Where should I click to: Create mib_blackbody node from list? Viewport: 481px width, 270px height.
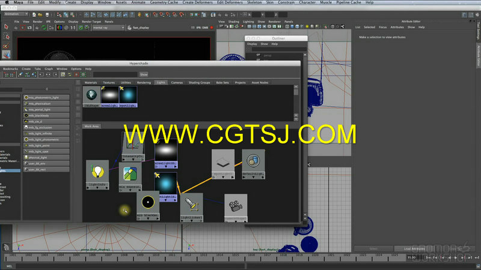[46, 115]
